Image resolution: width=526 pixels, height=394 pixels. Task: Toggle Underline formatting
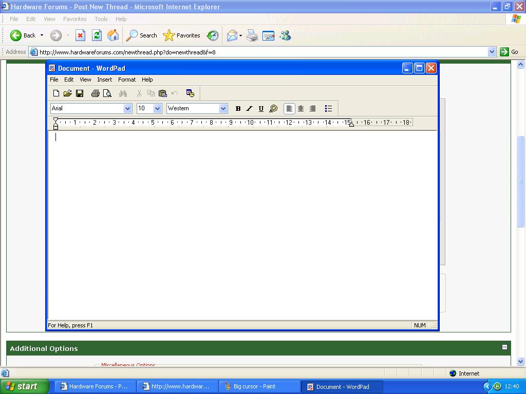(261, 109)
